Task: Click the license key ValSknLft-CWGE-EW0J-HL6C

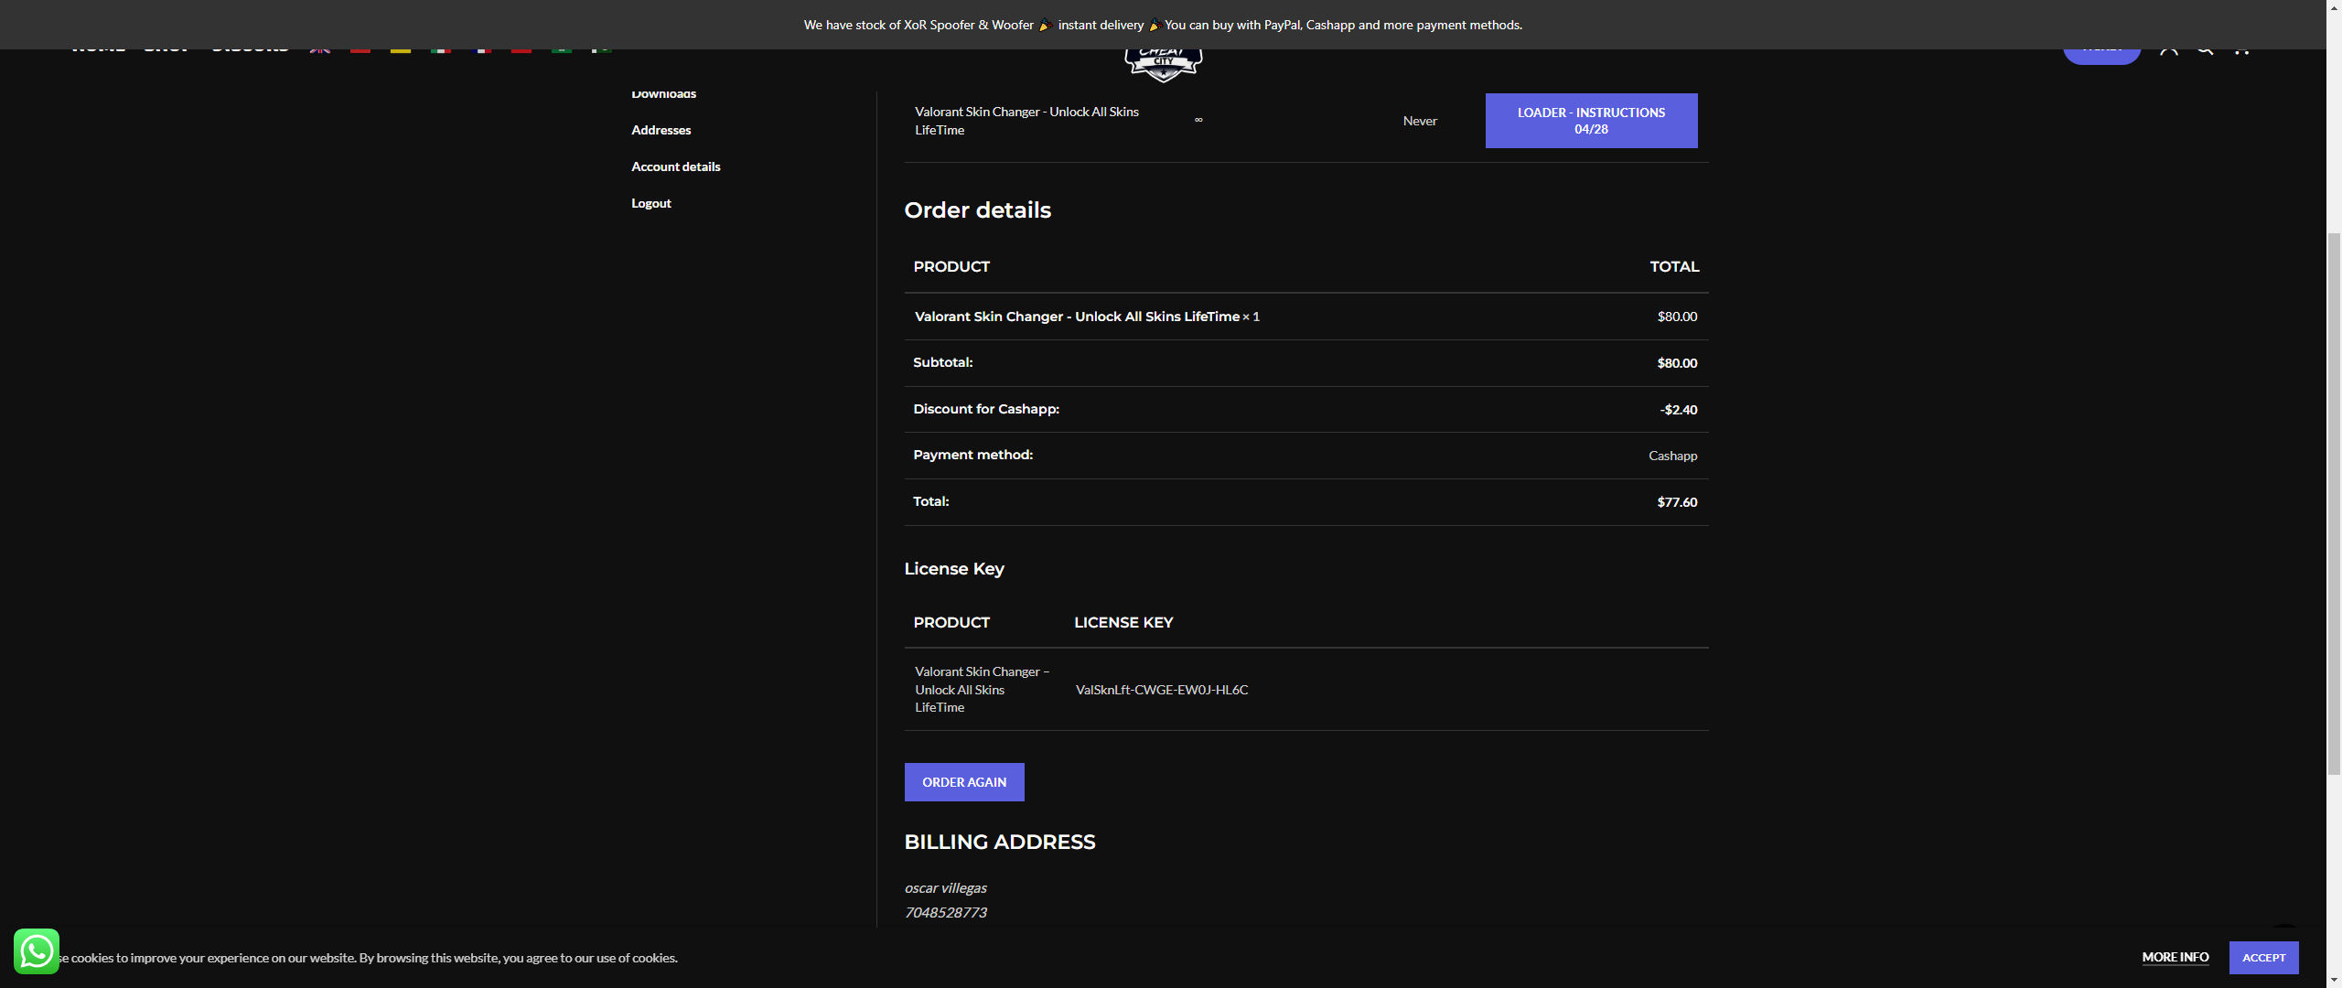Action: point(1162,690)
